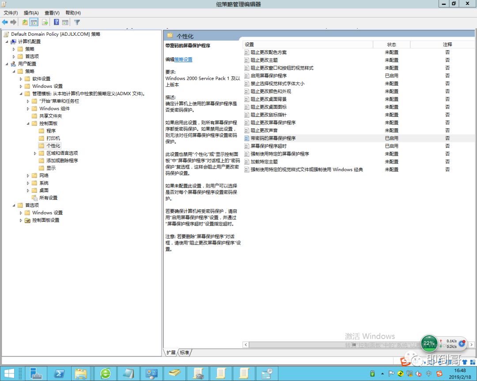Select the 阻止更改配色方案 setting

click(269, 52)
